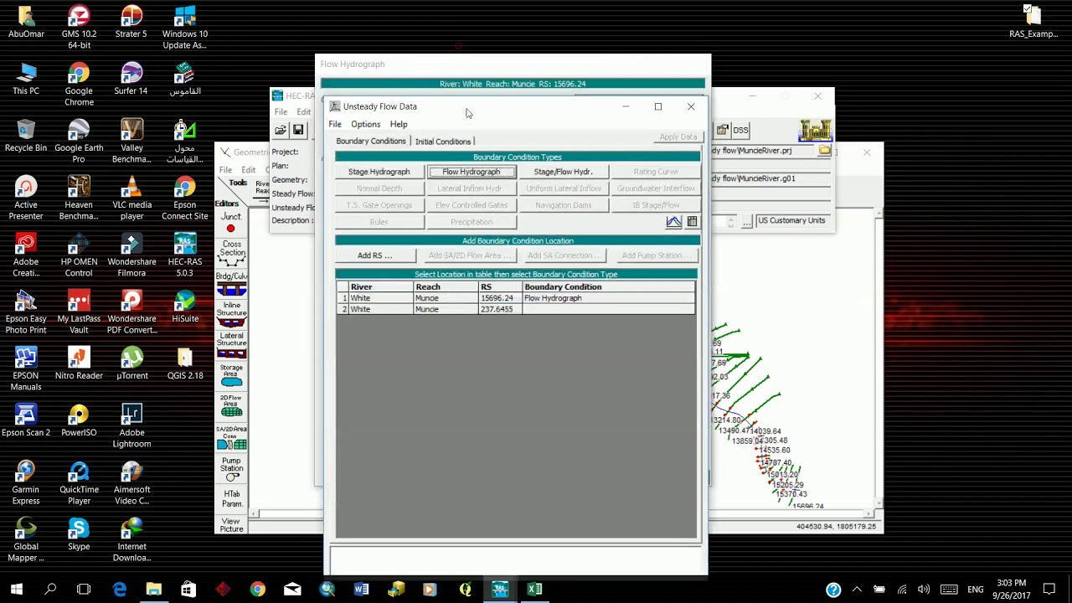Click the Add RS ... button
The height and width of the screenshot is (603, 1072).
point(374,255)
